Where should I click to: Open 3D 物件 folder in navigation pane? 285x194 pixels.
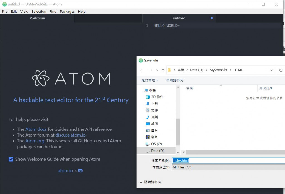click(154, 97)
